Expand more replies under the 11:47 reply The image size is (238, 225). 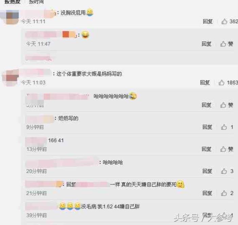[x=39, y=58]
